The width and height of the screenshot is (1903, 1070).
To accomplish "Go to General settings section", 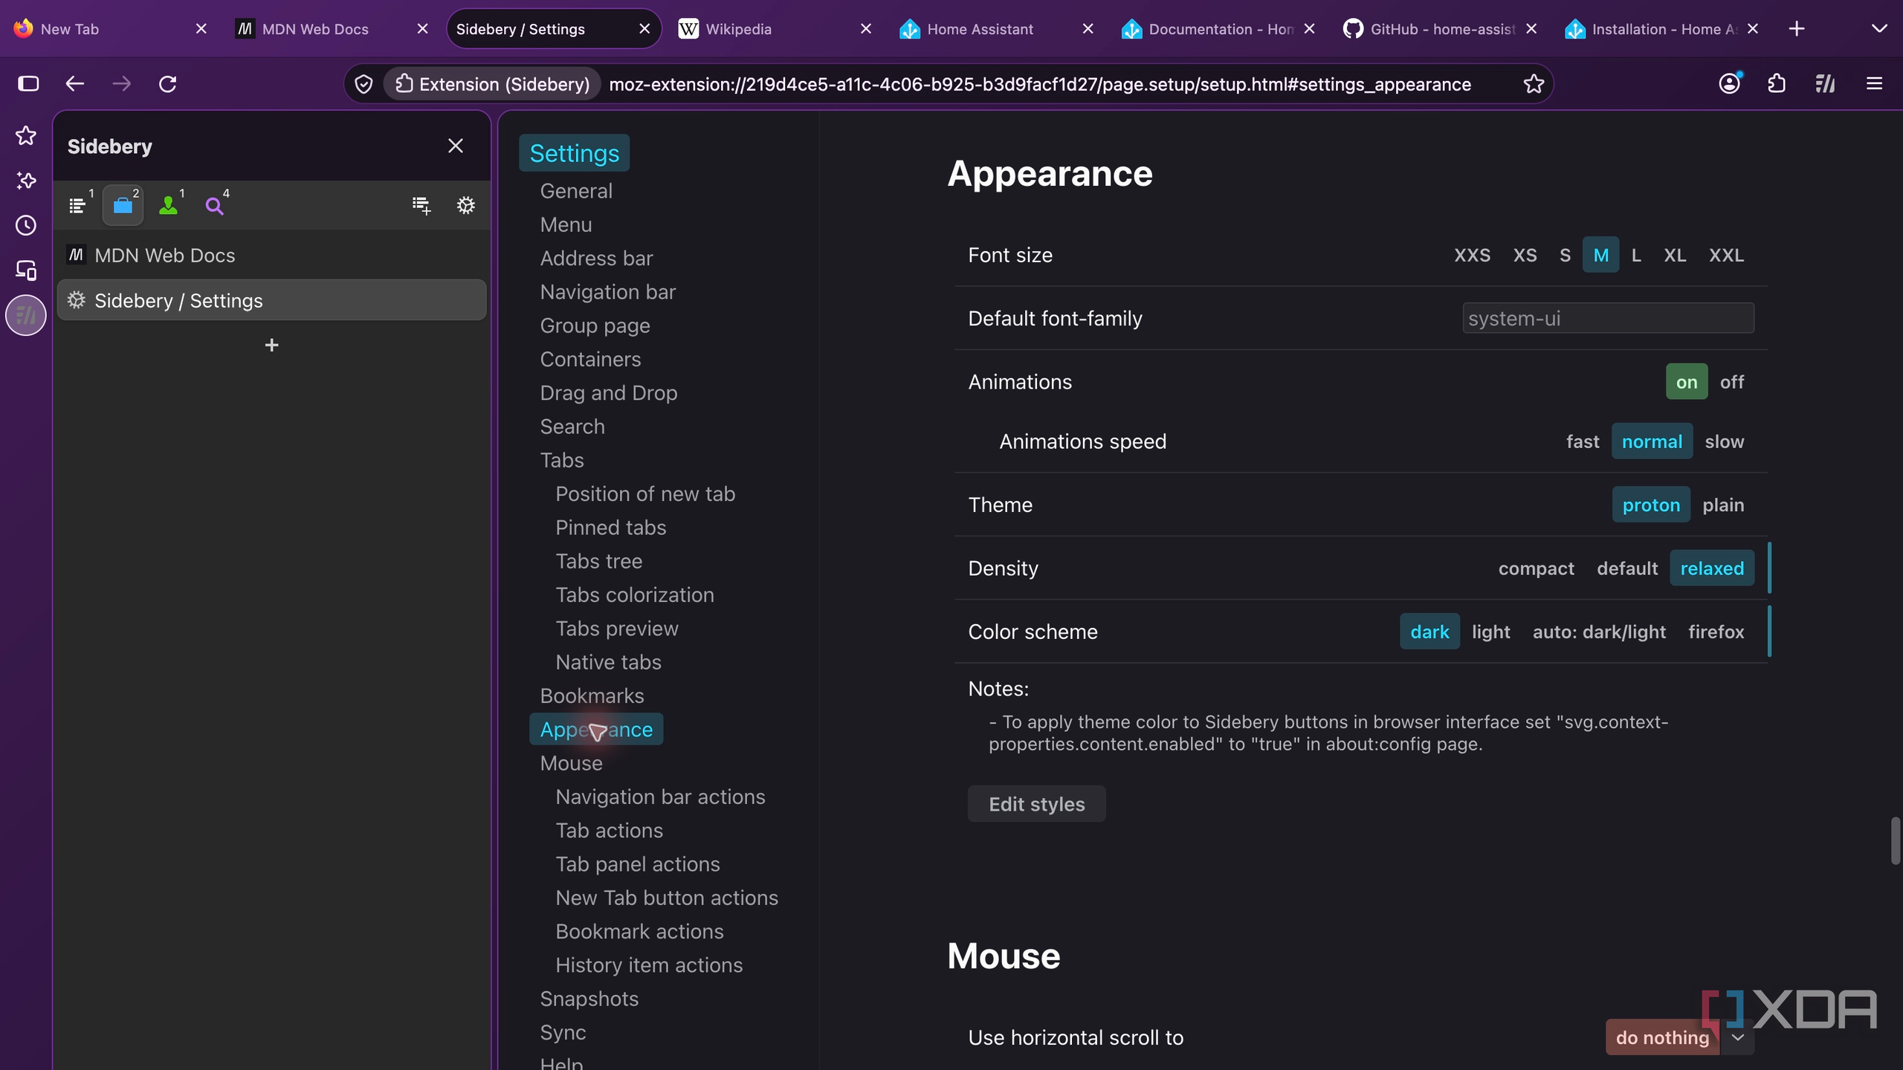I will [x=575, y=191].
